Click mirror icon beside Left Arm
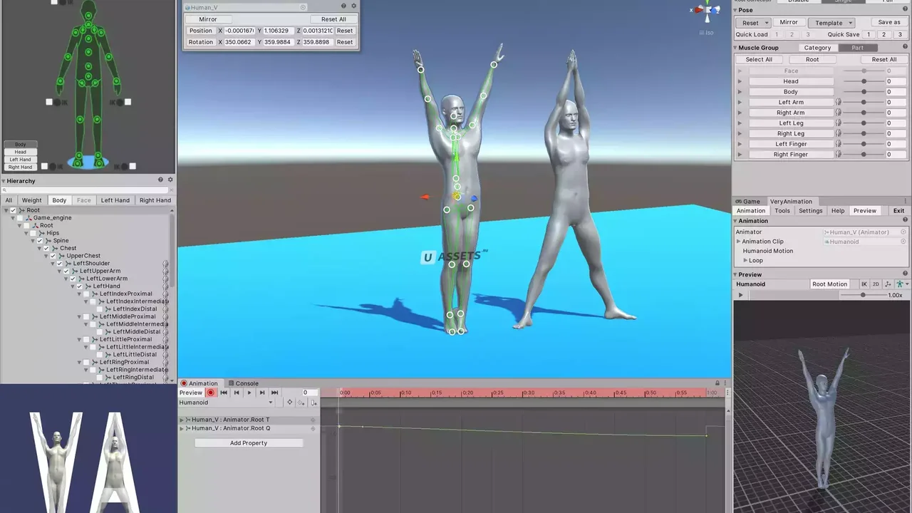 pyautogui.click(x=839, y=102)
